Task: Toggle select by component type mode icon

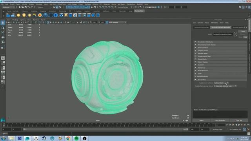Action: 60,7
